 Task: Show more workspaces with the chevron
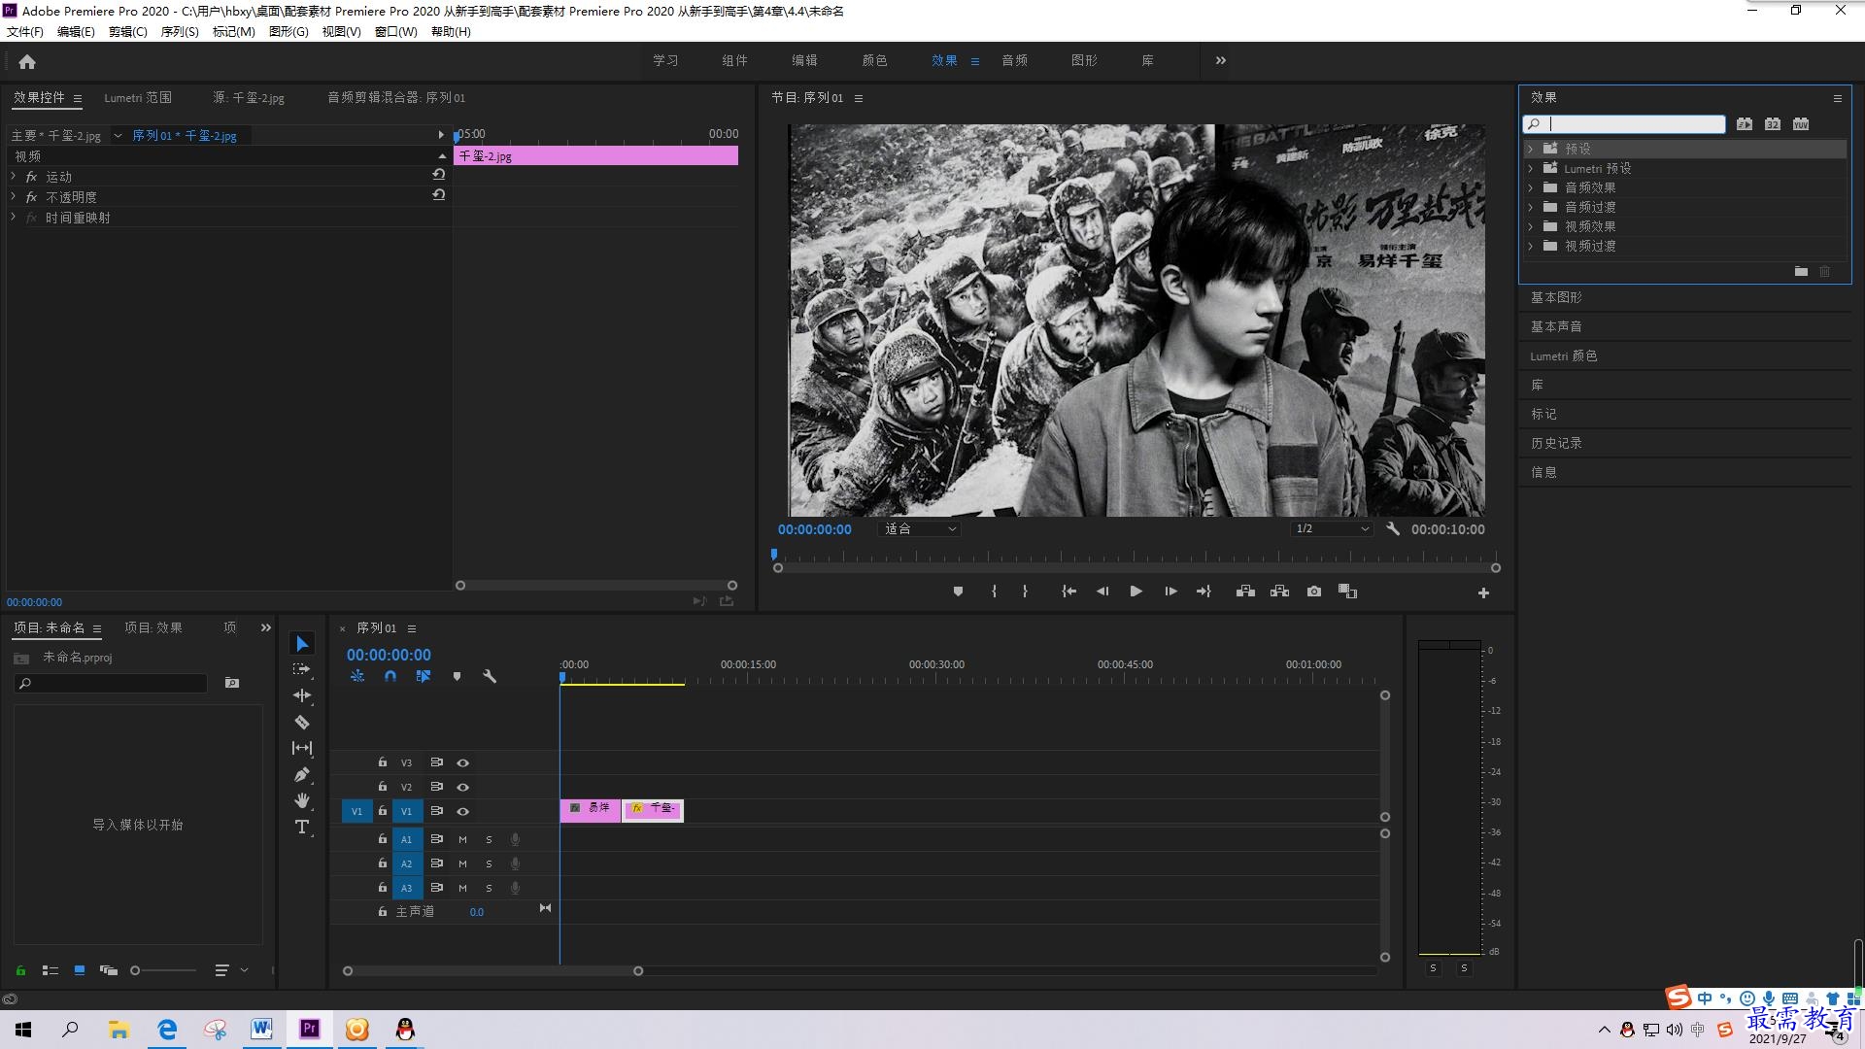click(1221, 60)
